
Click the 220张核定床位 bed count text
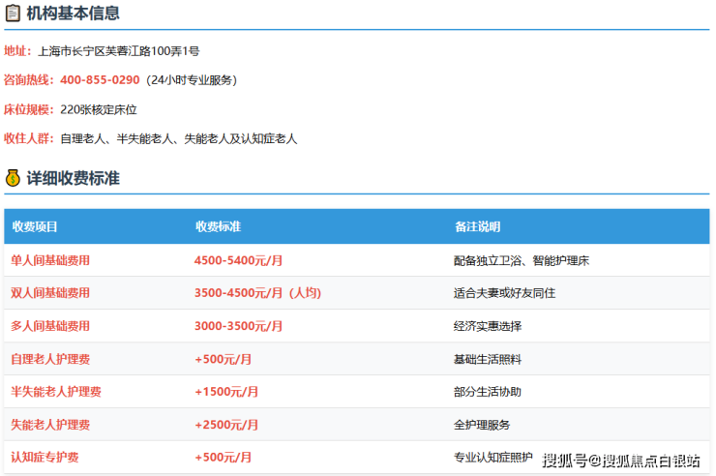pos(99,109)
